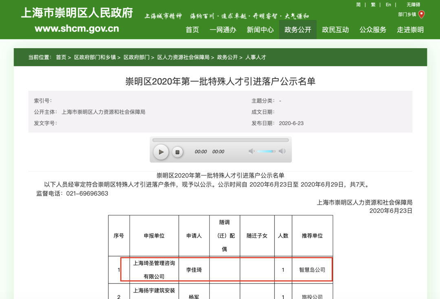Click the audio elapsed time 00:00
The height and width of the screenshot is (299, 440).
click(200, 152)
